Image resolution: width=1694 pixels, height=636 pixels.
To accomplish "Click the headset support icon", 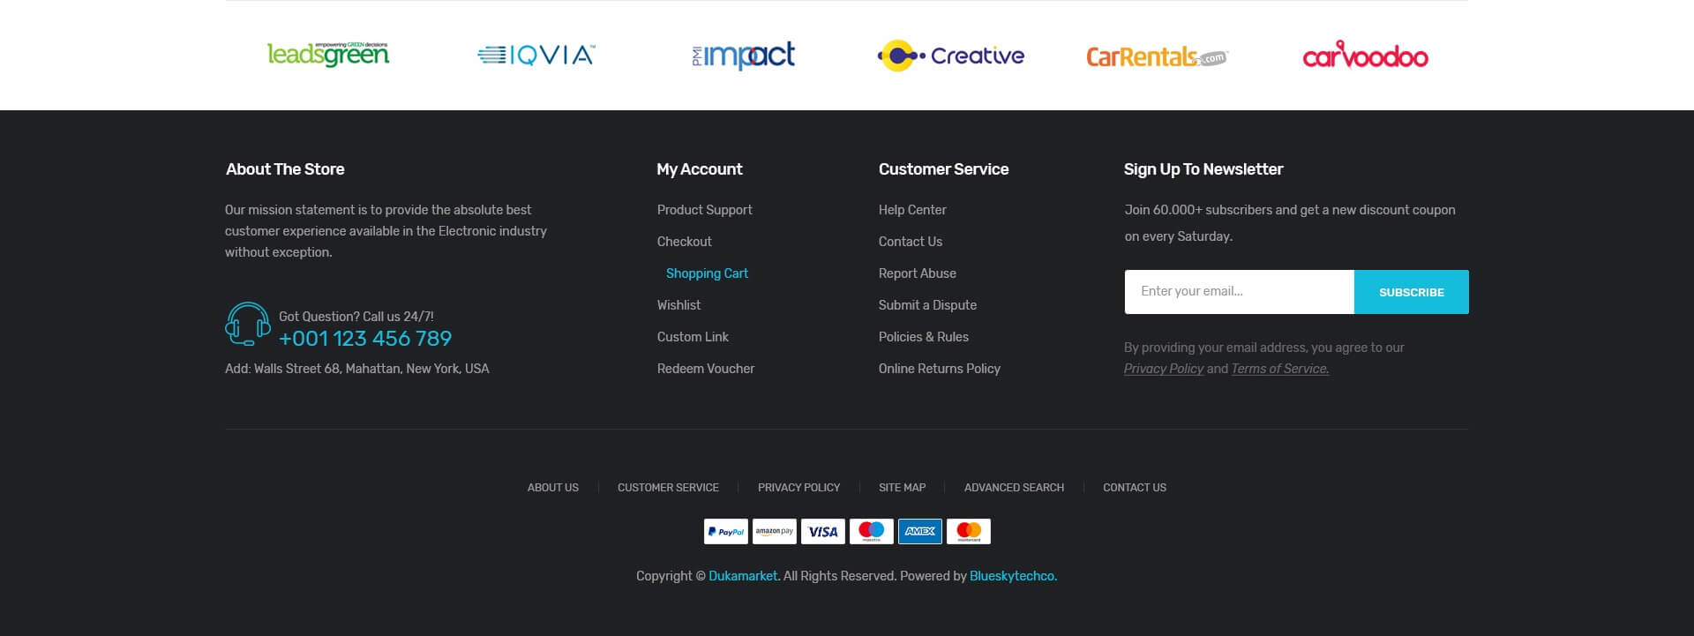I will [247, 324].
